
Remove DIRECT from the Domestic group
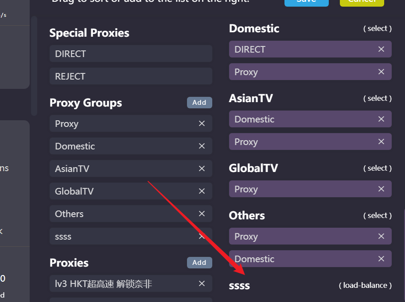coord(381,49)
